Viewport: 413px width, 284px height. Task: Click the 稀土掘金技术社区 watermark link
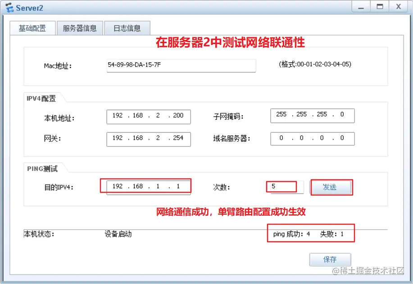pyautogui.click(x=369, y=272)
